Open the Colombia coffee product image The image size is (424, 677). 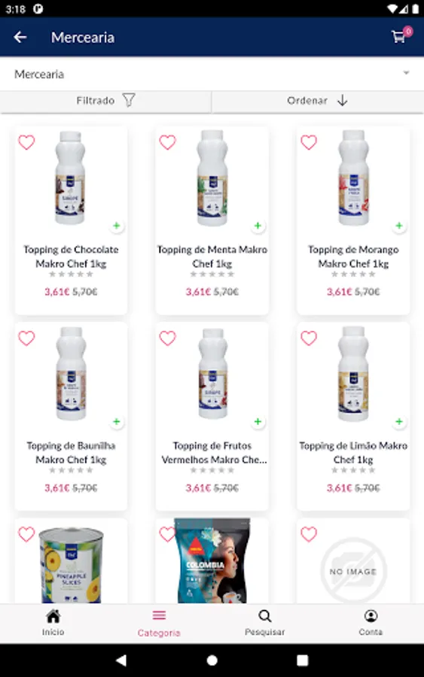tap(212, 560)
